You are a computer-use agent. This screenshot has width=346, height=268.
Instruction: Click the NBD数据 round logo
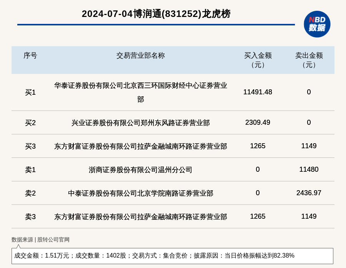(x=317, y=24)
